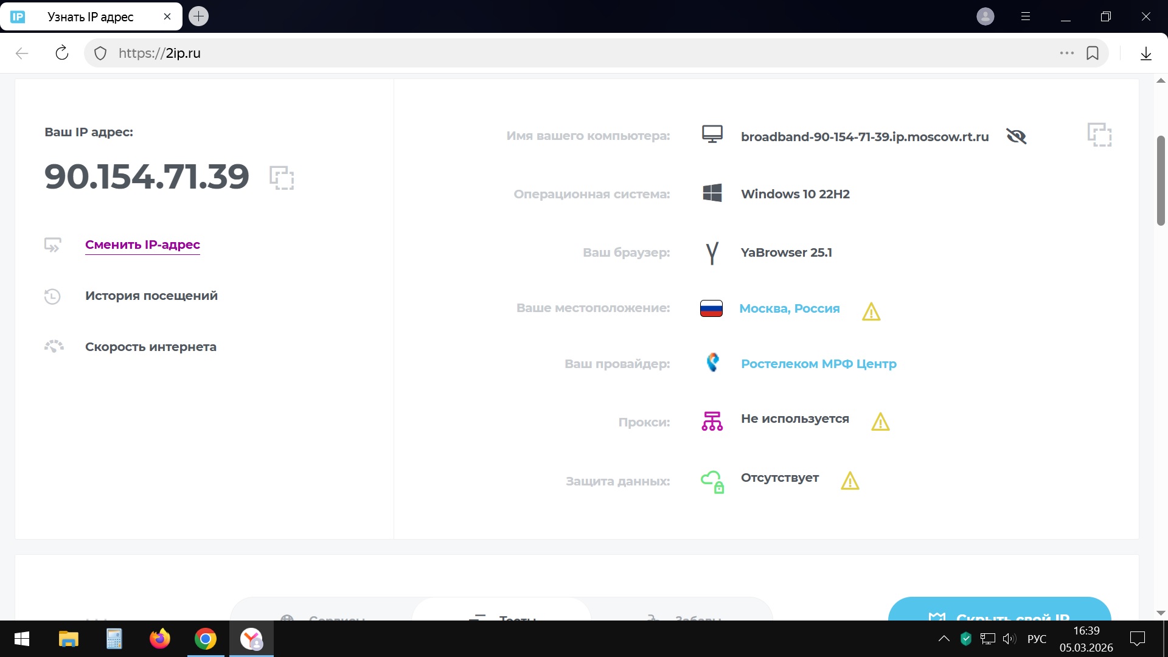Image resolution: width=1168 pixels, height=657 pixels.
Task: Open the browser hamburger menu
Action: pos(1026,16)
